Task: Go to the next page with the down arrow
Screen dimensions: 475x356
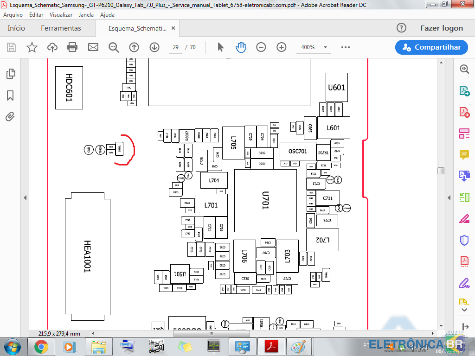Action: (x=154, y=47)
